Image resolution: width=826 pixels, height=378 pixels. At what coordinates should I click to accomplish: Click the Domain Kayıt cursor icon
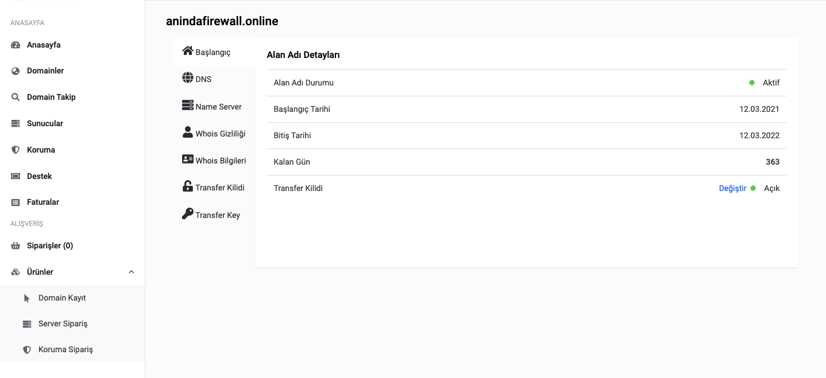[x=26, y=298]
